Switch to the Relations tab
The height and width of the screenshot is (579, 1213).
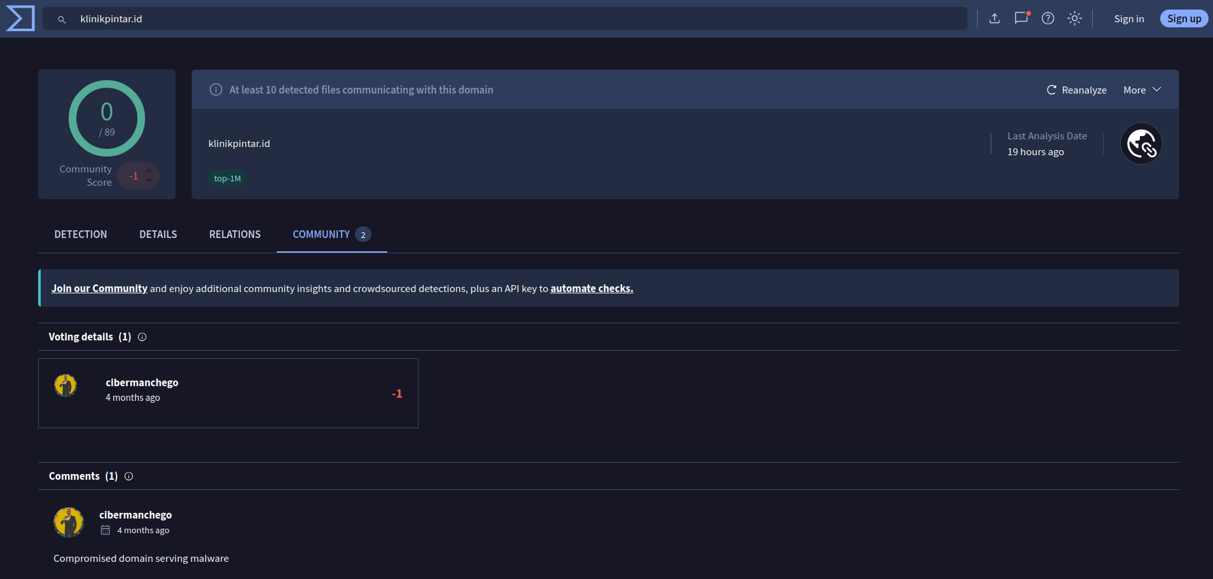(x=235, y=234)
